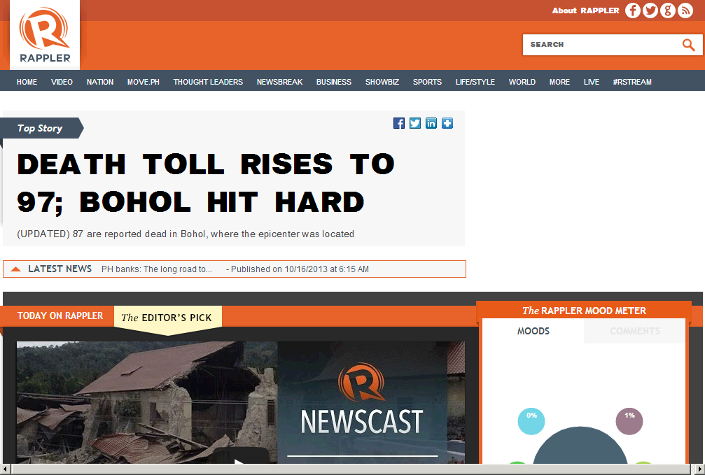
Task: Open the RSS feed icon
Action: point(685,10)
